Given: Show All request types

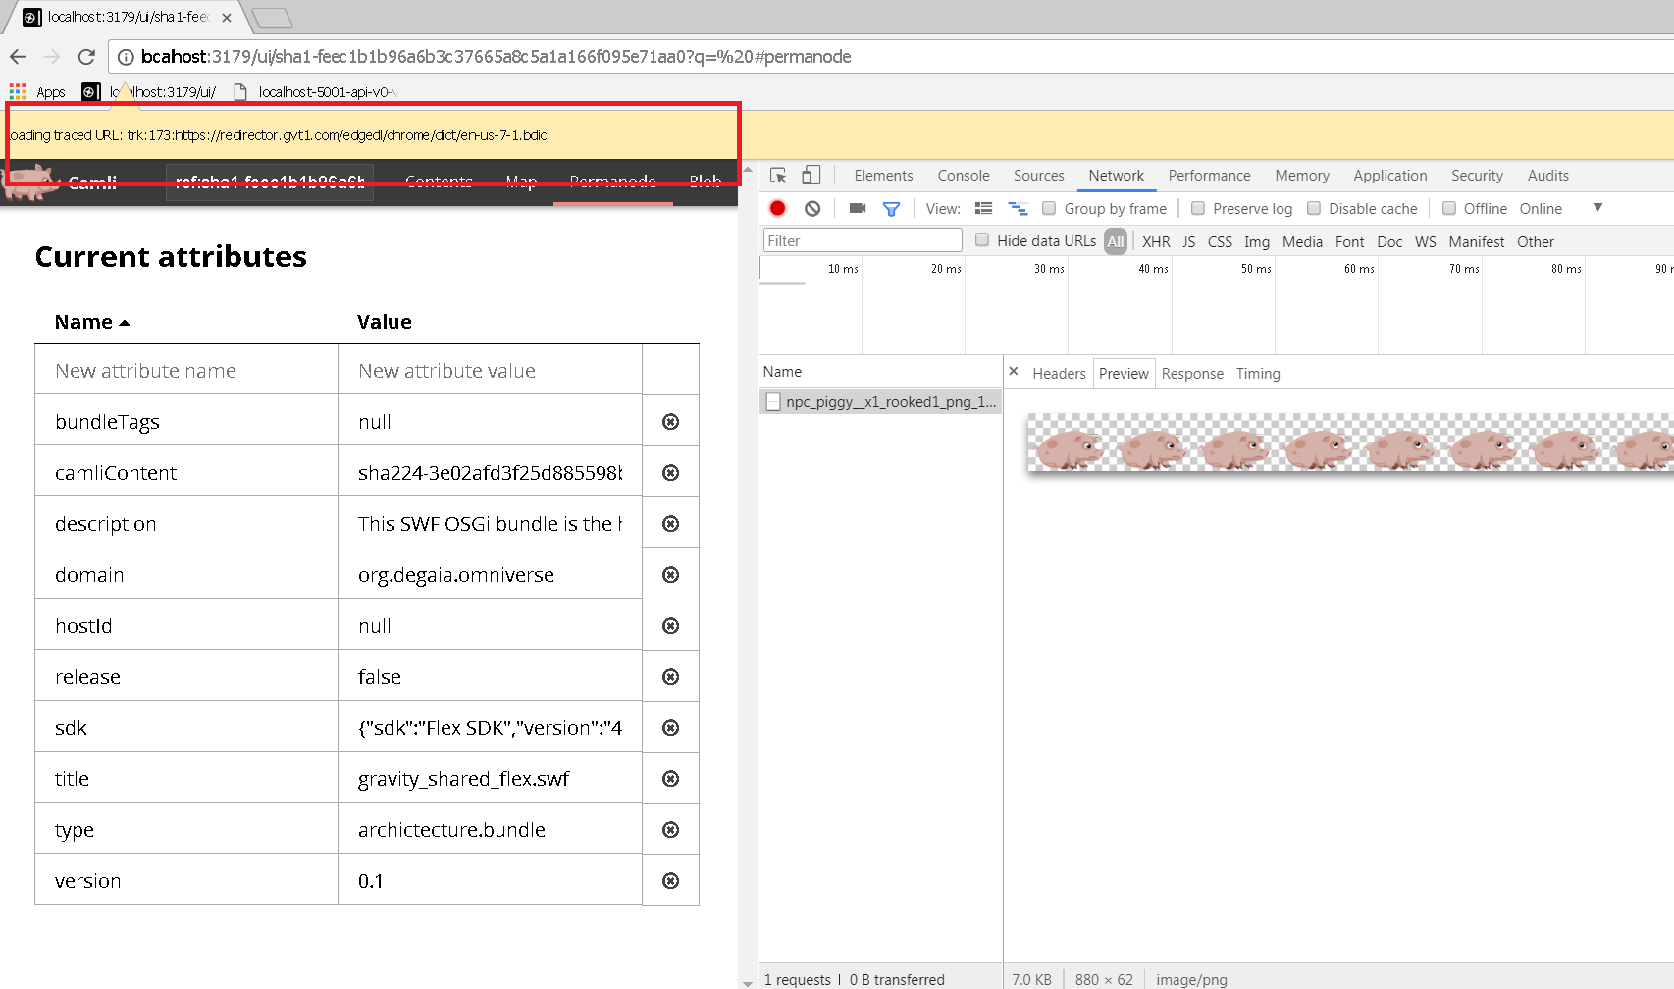Looking at the screenshot, I should pyautogui.click(x=1116, y=241).
